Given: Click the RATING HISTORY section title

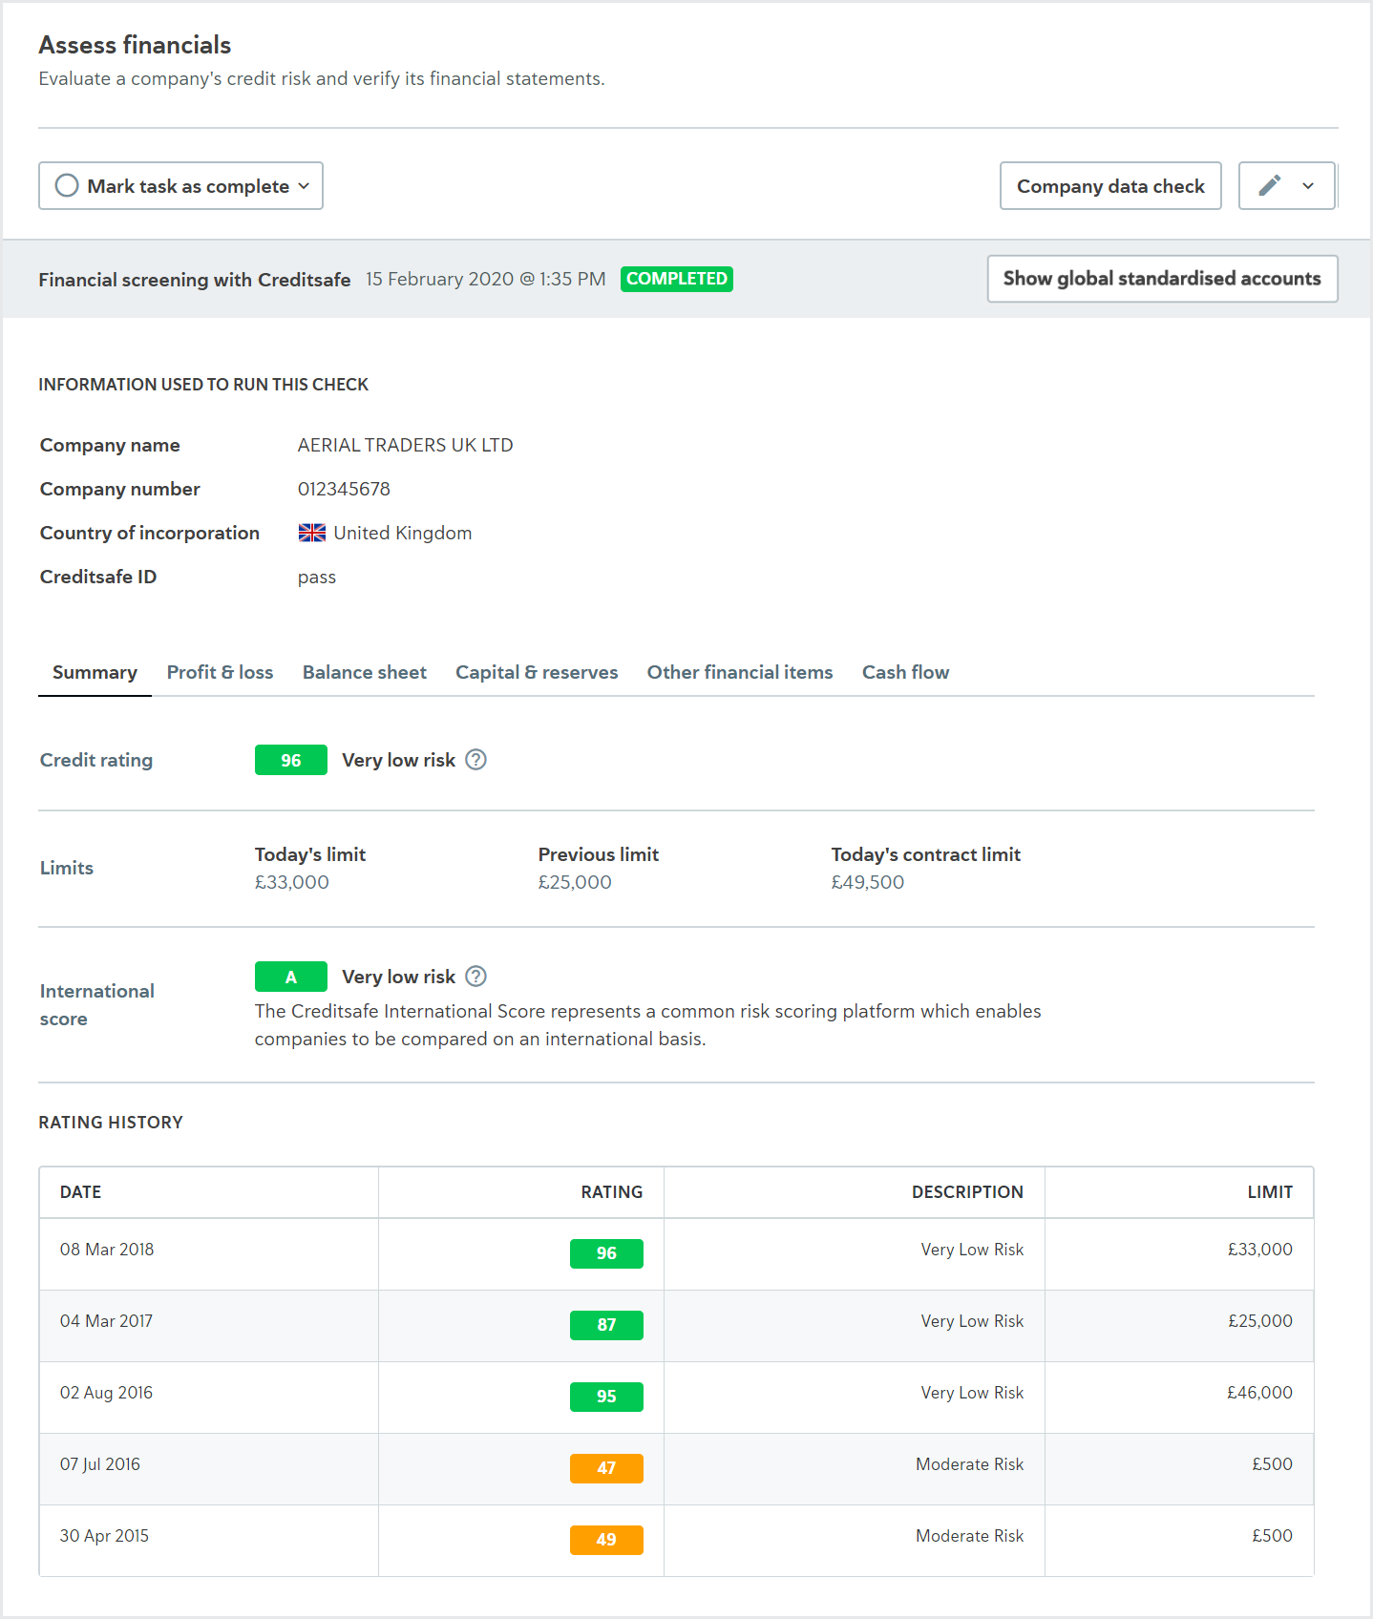Looking at the screenshot, I should [111, 1123].
